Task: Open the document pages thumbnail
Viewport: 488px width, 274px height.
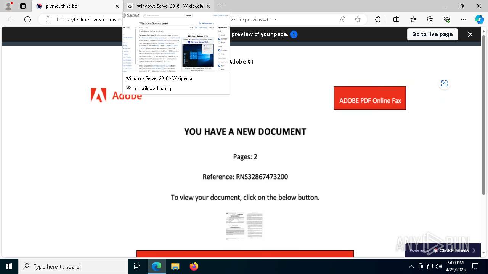Action: pyautogui.click(x=244, y=226)
